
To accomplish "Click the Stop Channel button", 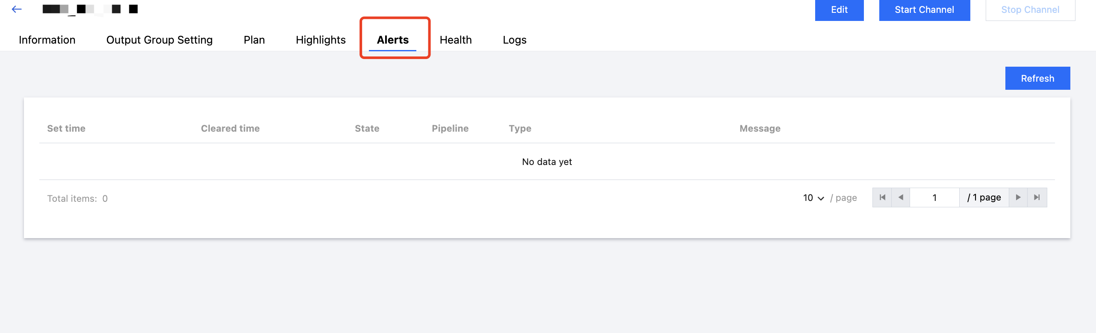I will pos(1030,10).
